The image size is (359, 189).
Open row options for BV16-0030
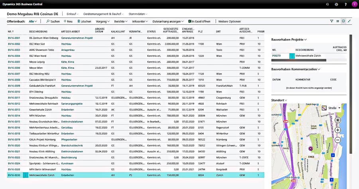[26, 175]
